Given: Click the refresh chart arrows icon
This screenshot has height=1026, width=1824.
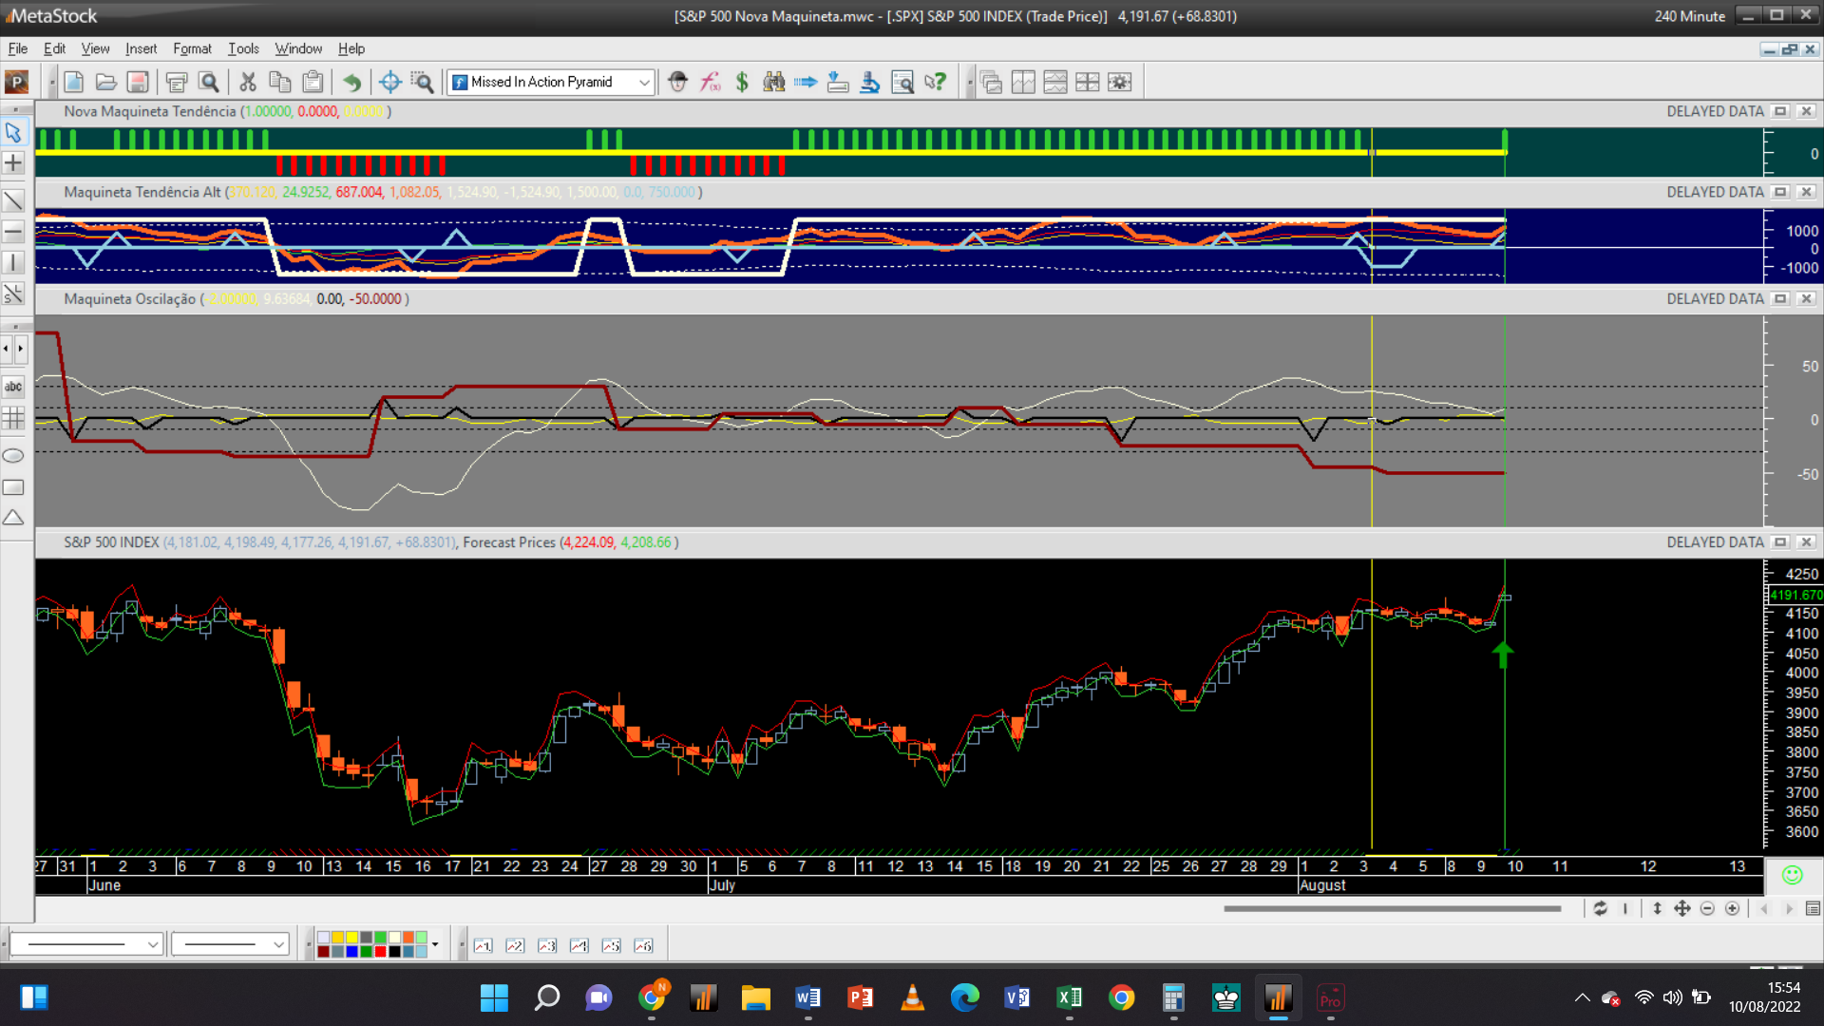Looking at the screenshot, I should pos(1601,909).
